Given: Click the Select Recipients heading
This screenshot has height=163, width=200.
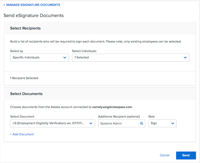Looking at the screenshot, I should 26,28.
